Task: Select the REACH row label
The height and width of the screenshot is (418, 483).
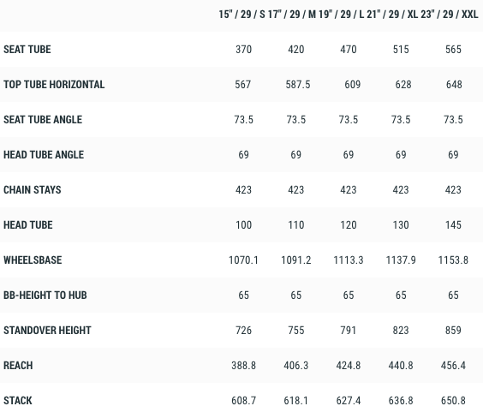Action: [18, 366]
